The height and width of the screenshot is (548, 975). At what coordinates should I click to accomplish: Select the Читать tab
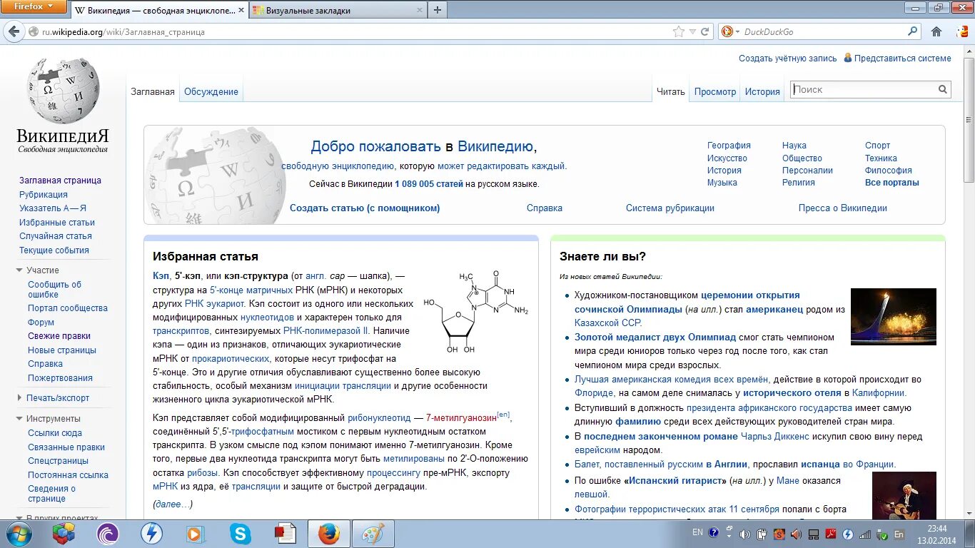pyautogui.click(x=671, y=91)
